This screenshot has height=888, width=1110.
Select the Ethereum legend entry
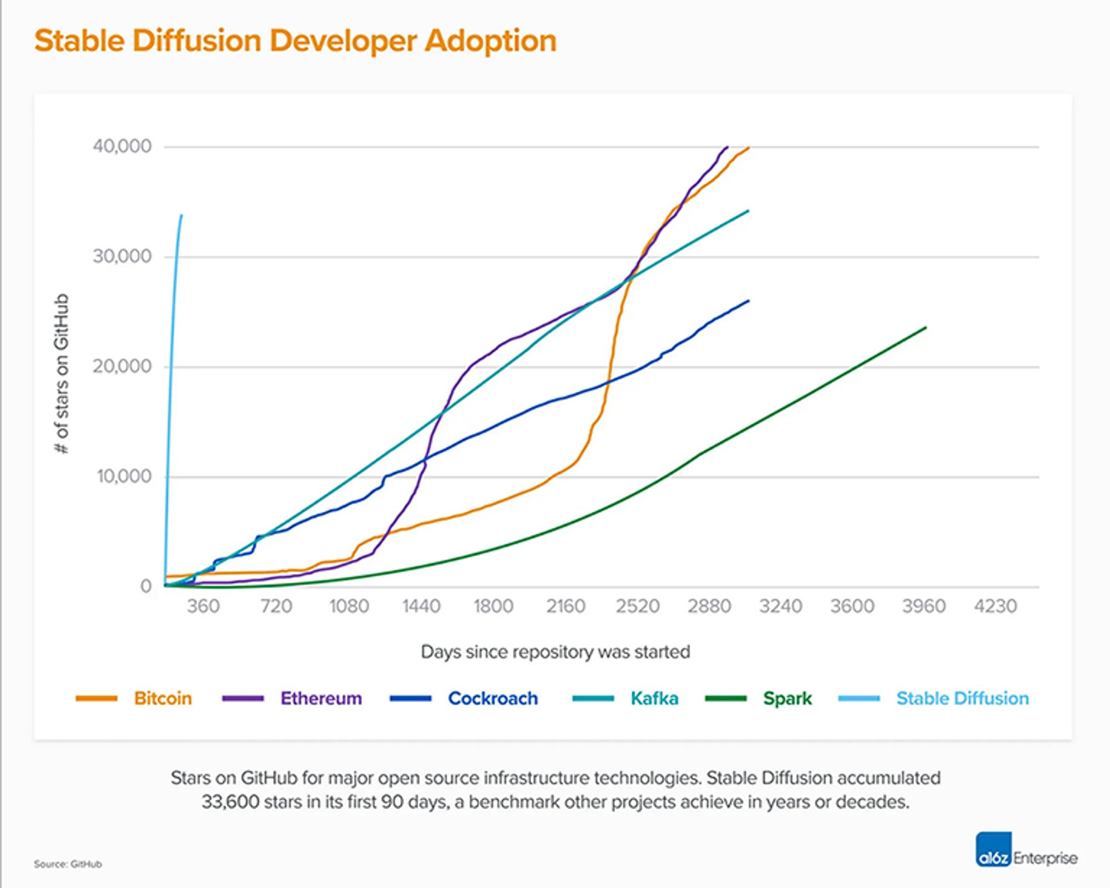pos(321,699)
